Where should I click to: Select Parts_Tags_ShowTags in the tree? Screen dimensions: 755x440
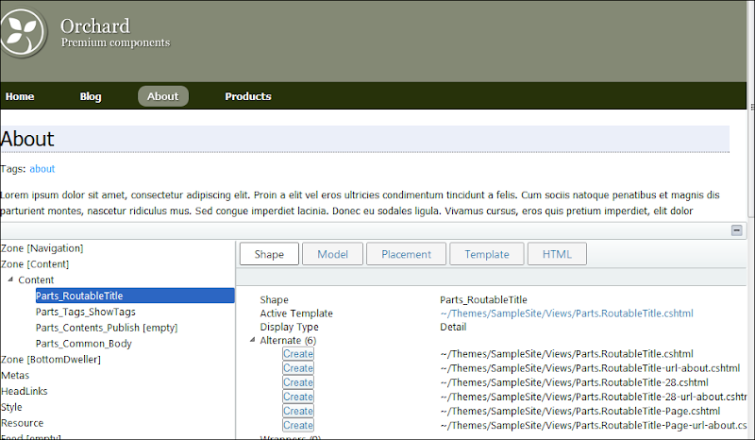click(86, 312)
